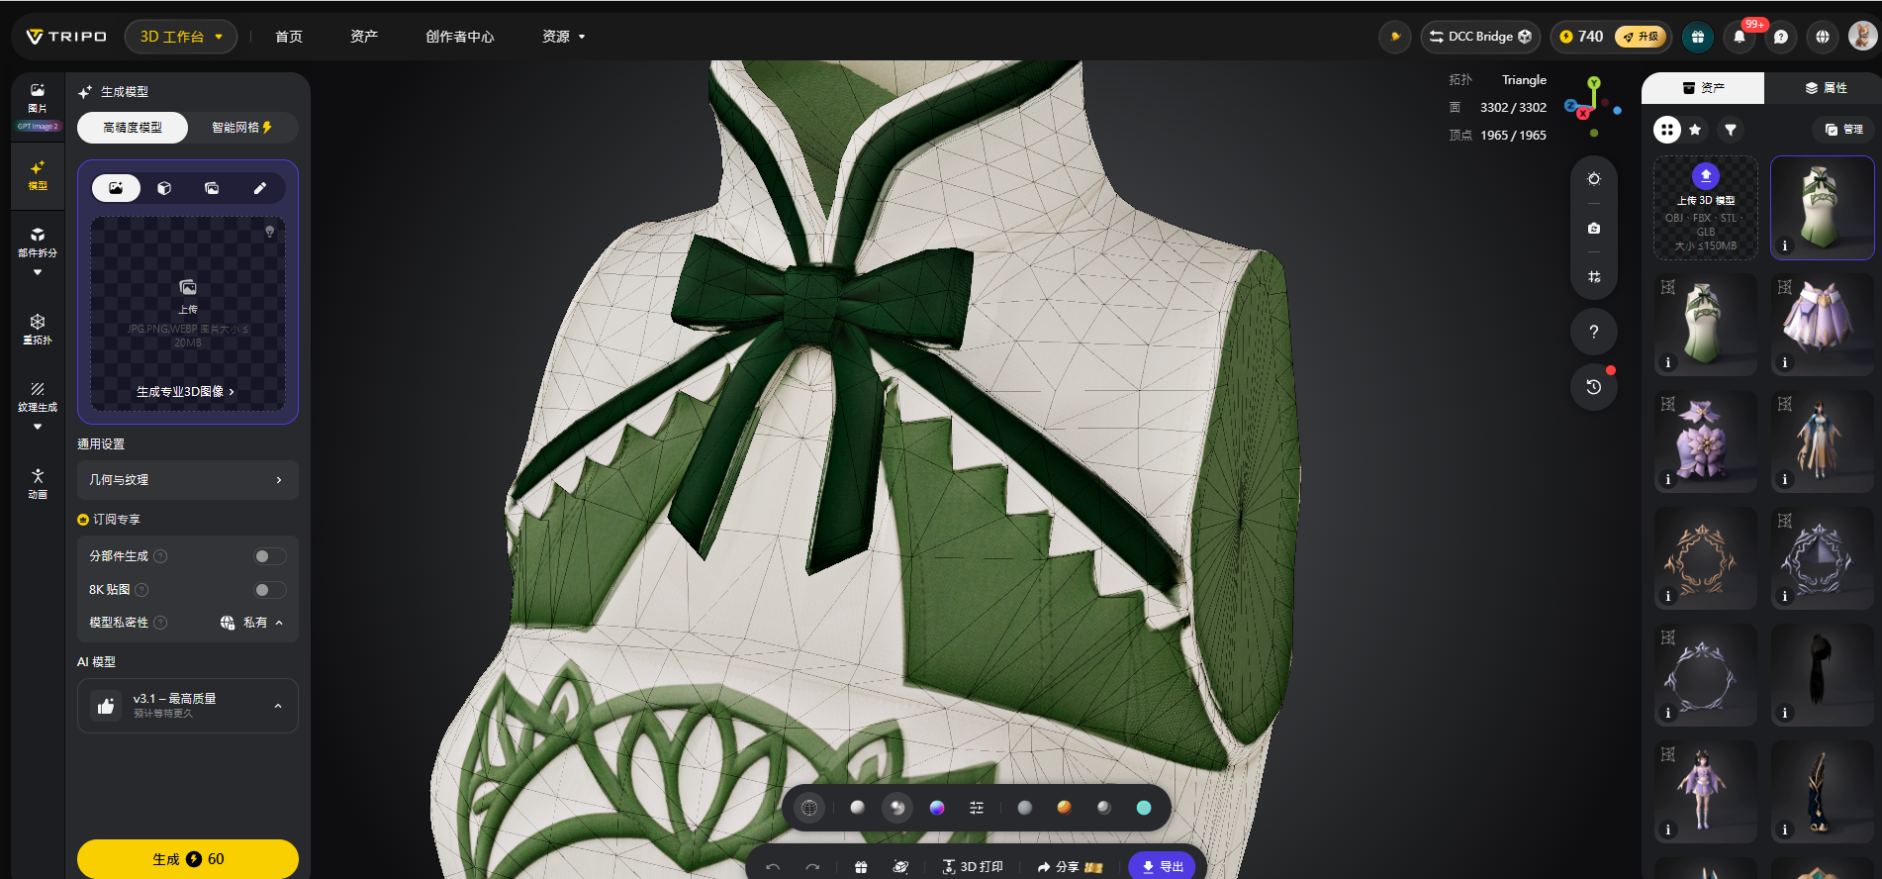Expand the 部件拆分 sidebar arrow
The width and height of the screenshot is (1882, 879).
(x=38, y=272)
